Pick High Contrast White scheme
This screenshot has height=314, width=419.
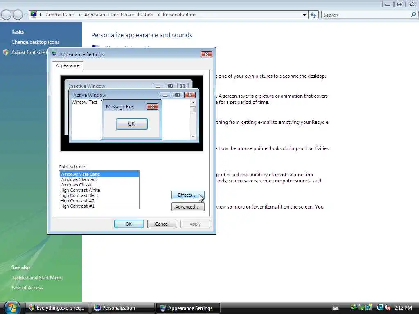click(99, 190)
